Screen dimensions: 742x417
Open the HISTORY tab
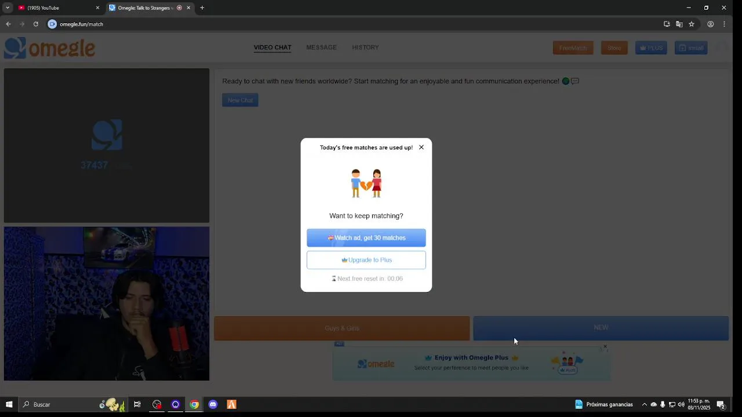click(365, 47)
